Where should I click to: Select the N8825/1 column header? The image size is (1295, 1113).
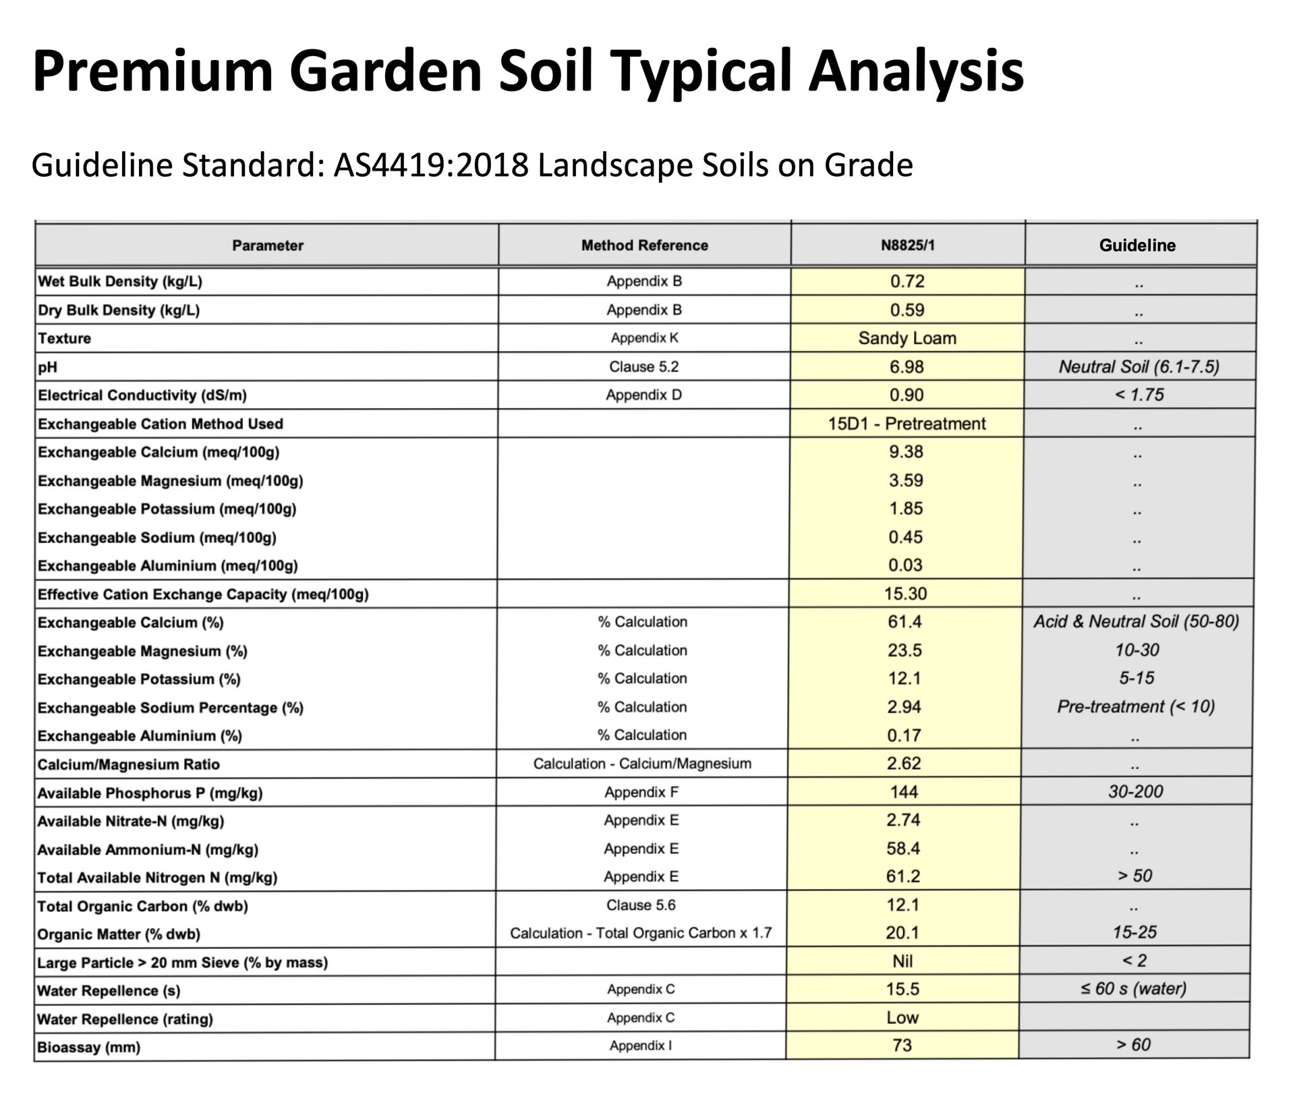pos(904,246)
